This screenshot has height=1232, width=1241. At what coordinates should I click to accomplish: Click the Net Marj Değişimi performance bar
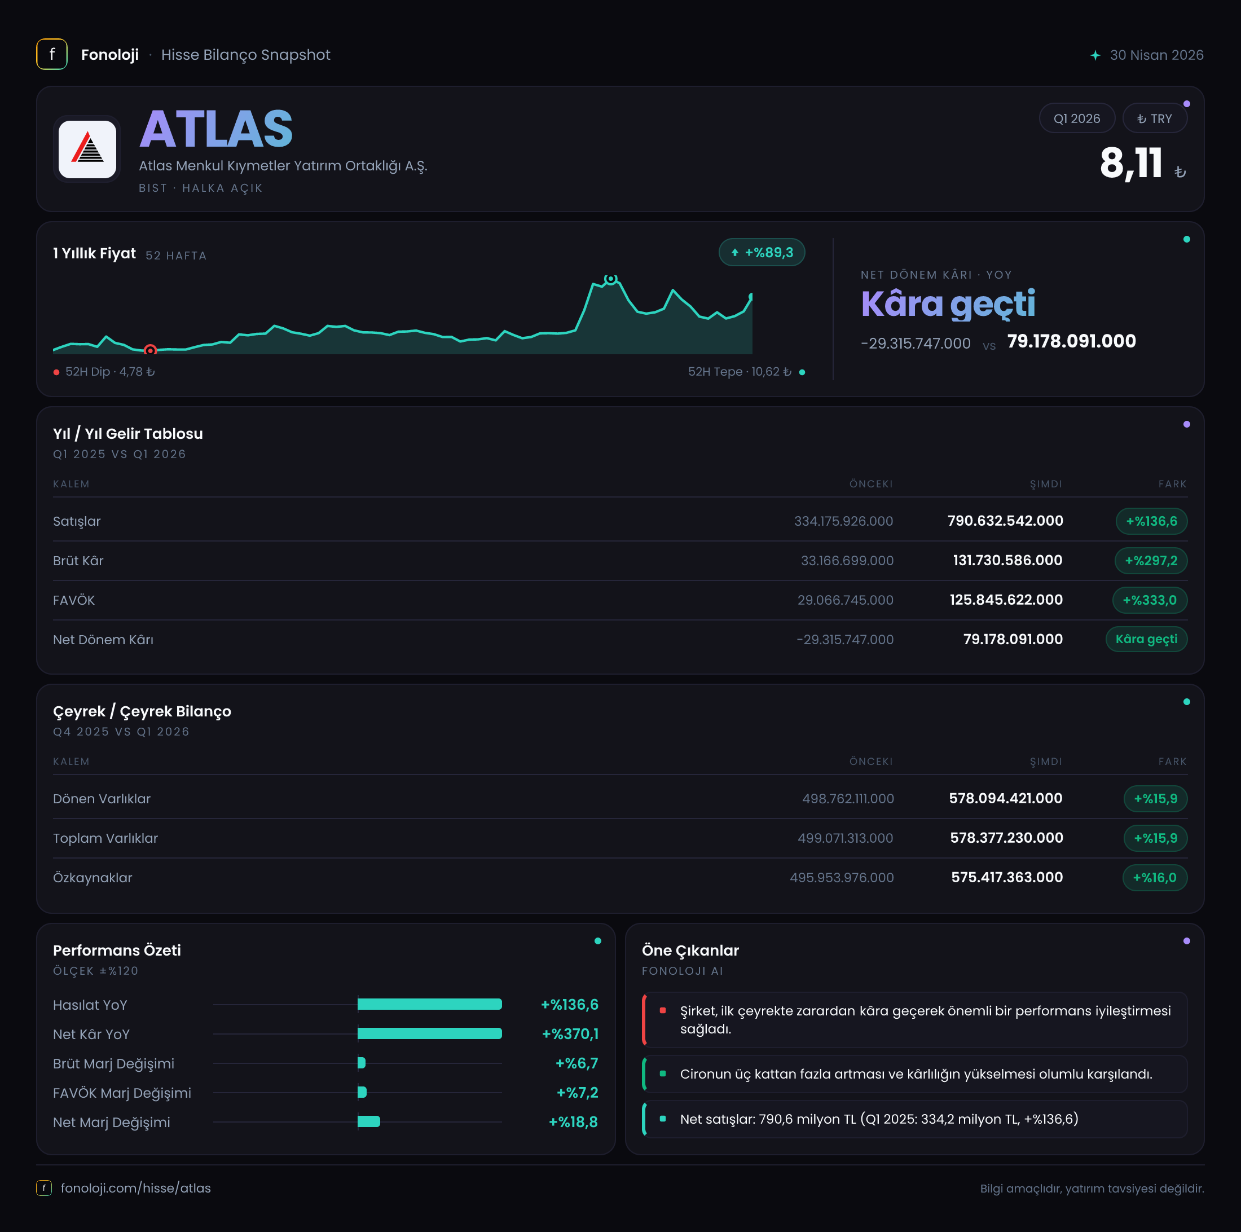[x=369, y=1121]
